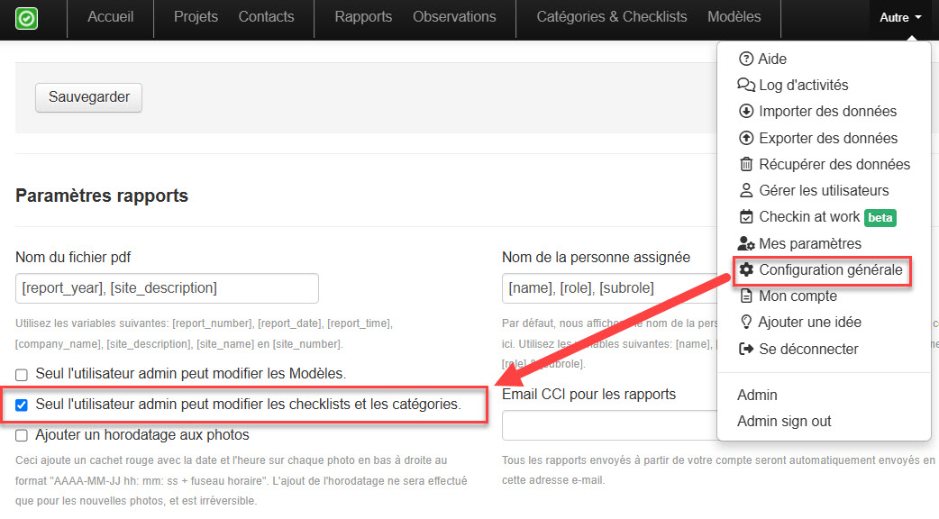Viewport: 939px width, 519px height.
Task: Click the Checkin at work calendar icon
Action: (745, 216)
